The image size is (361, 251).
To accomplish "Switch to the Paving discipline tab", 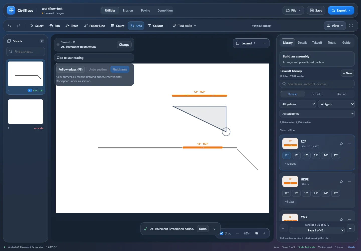I will click(x=145, y=10).
